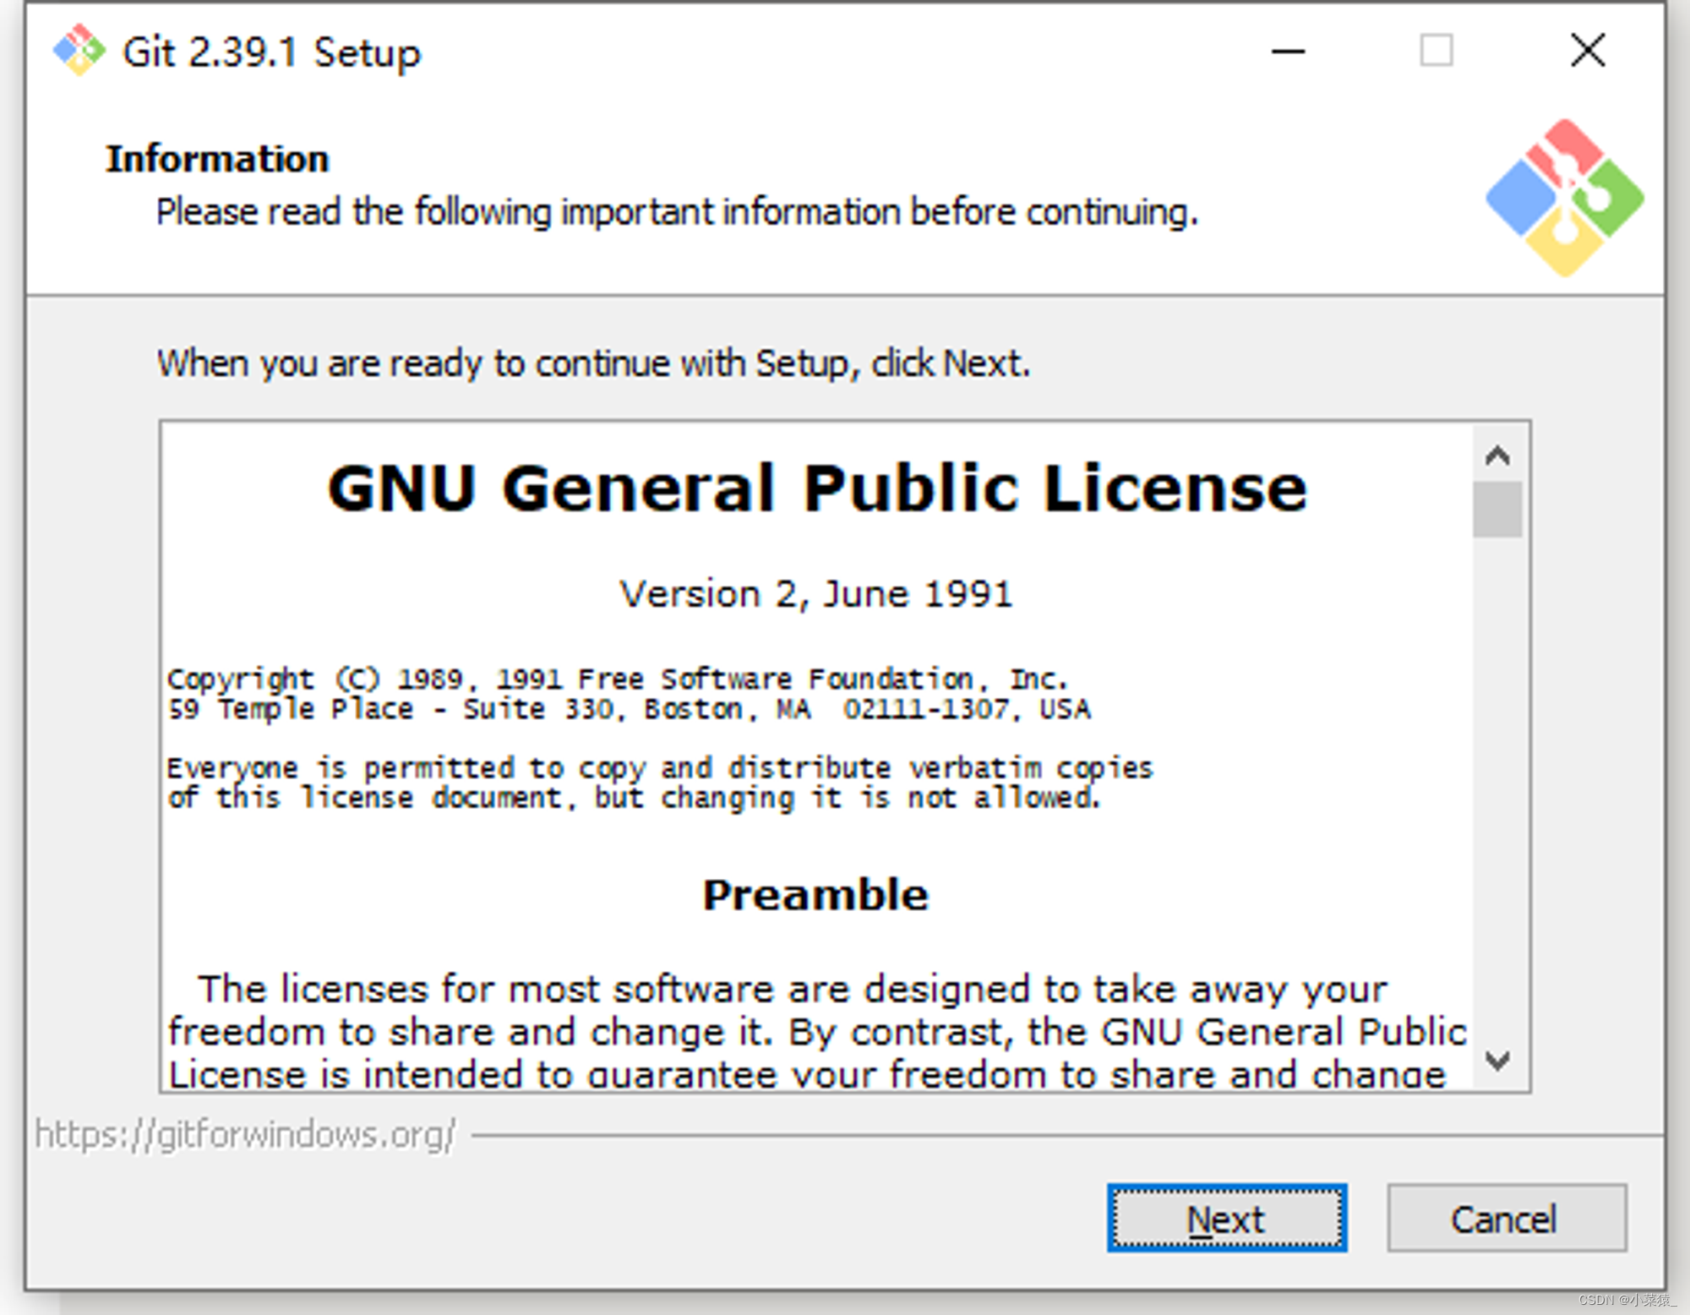This screenshot has width=1690, height=1315.
Task: Click the 59 Temple Place address line
Action: 629,708
